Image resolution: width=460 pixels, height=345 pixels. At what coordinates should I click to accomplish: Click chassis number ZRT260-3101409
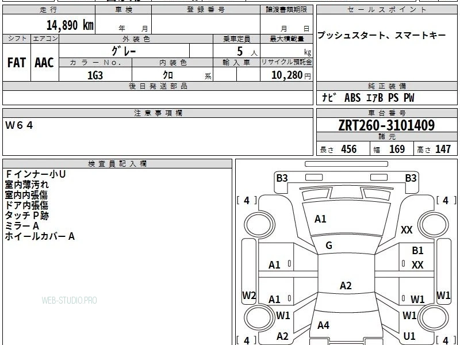[386, 125]
